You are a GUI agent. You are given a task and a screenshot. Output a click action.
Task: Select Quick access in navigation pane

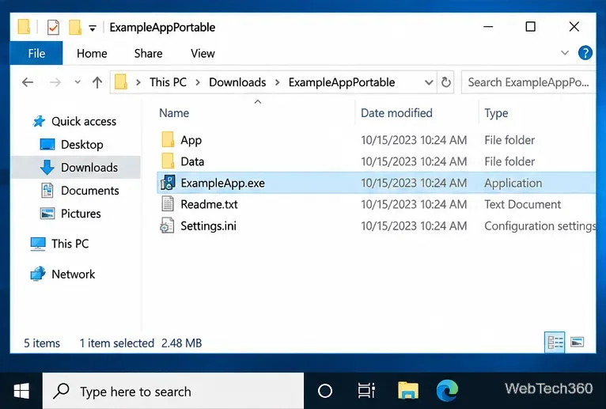[x=84, y=121]
